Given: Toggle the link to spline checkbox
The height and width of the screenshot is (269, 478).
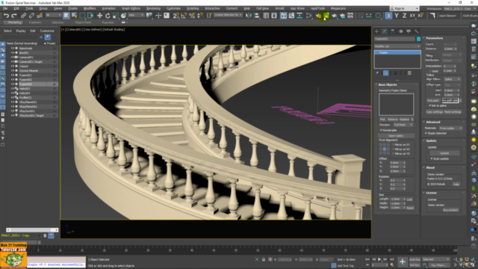Looking at the screenshot, I should [x=430, y=105].
